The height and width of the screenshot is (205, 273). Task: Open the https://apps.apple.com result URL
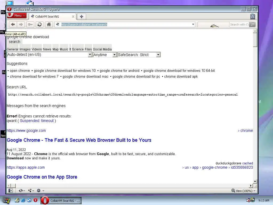(x=26, y=168)
